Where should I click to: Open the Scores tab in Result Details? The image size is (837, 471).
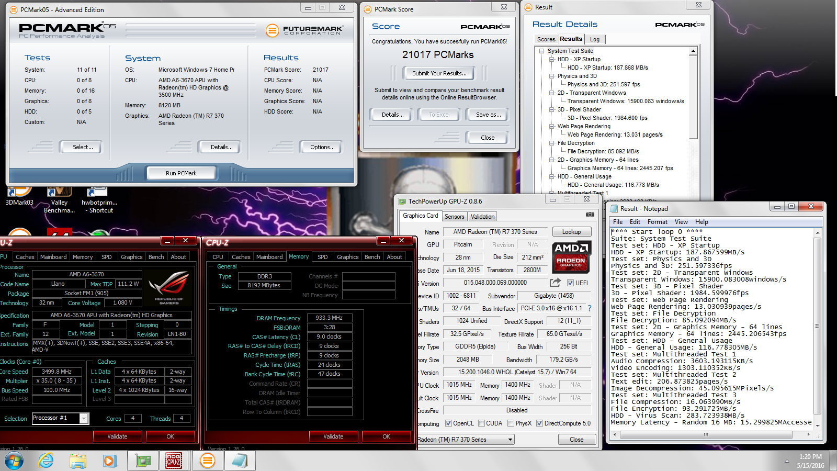(546, 39)
